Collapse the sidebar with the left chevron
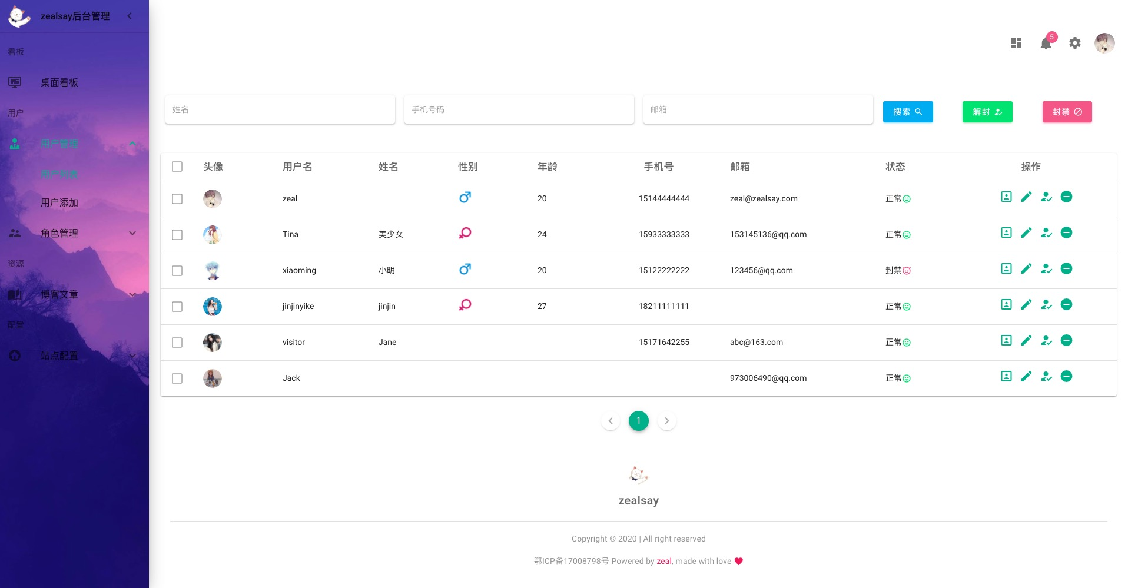1128x588 pixels. pyautogui.click(x=130, y=16)
